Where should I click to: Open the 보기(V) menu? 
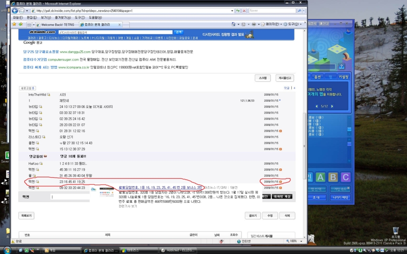(46, 17)
